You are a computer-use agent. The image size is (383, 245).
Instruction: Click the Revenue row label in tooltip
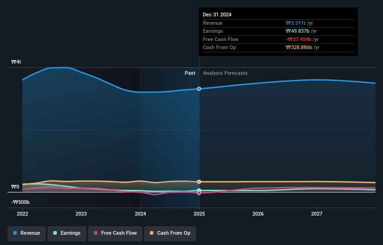(x=213, y=23)
